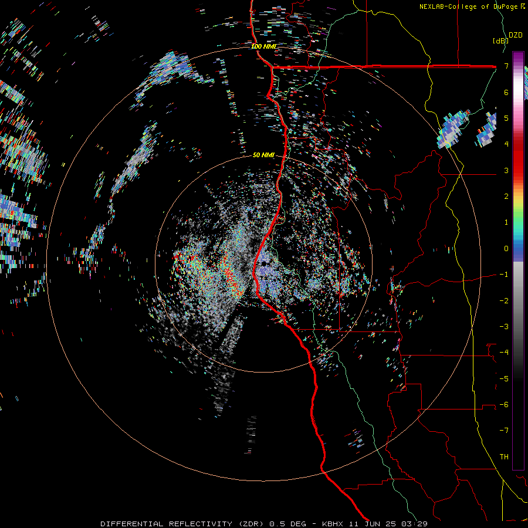
Task: Click the 3 value on the scale
Action: point(506,170)
